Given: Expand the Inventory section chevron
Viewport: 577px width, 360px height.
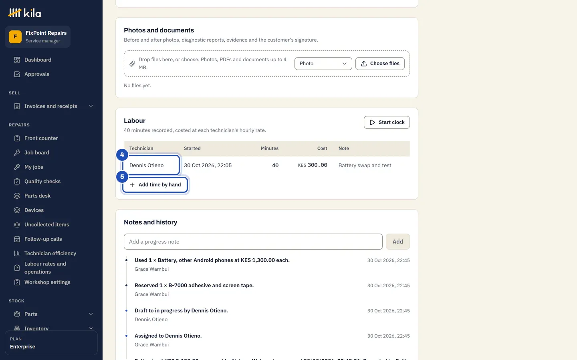Looking at the screenshot, I should click(x=91, y=328).
